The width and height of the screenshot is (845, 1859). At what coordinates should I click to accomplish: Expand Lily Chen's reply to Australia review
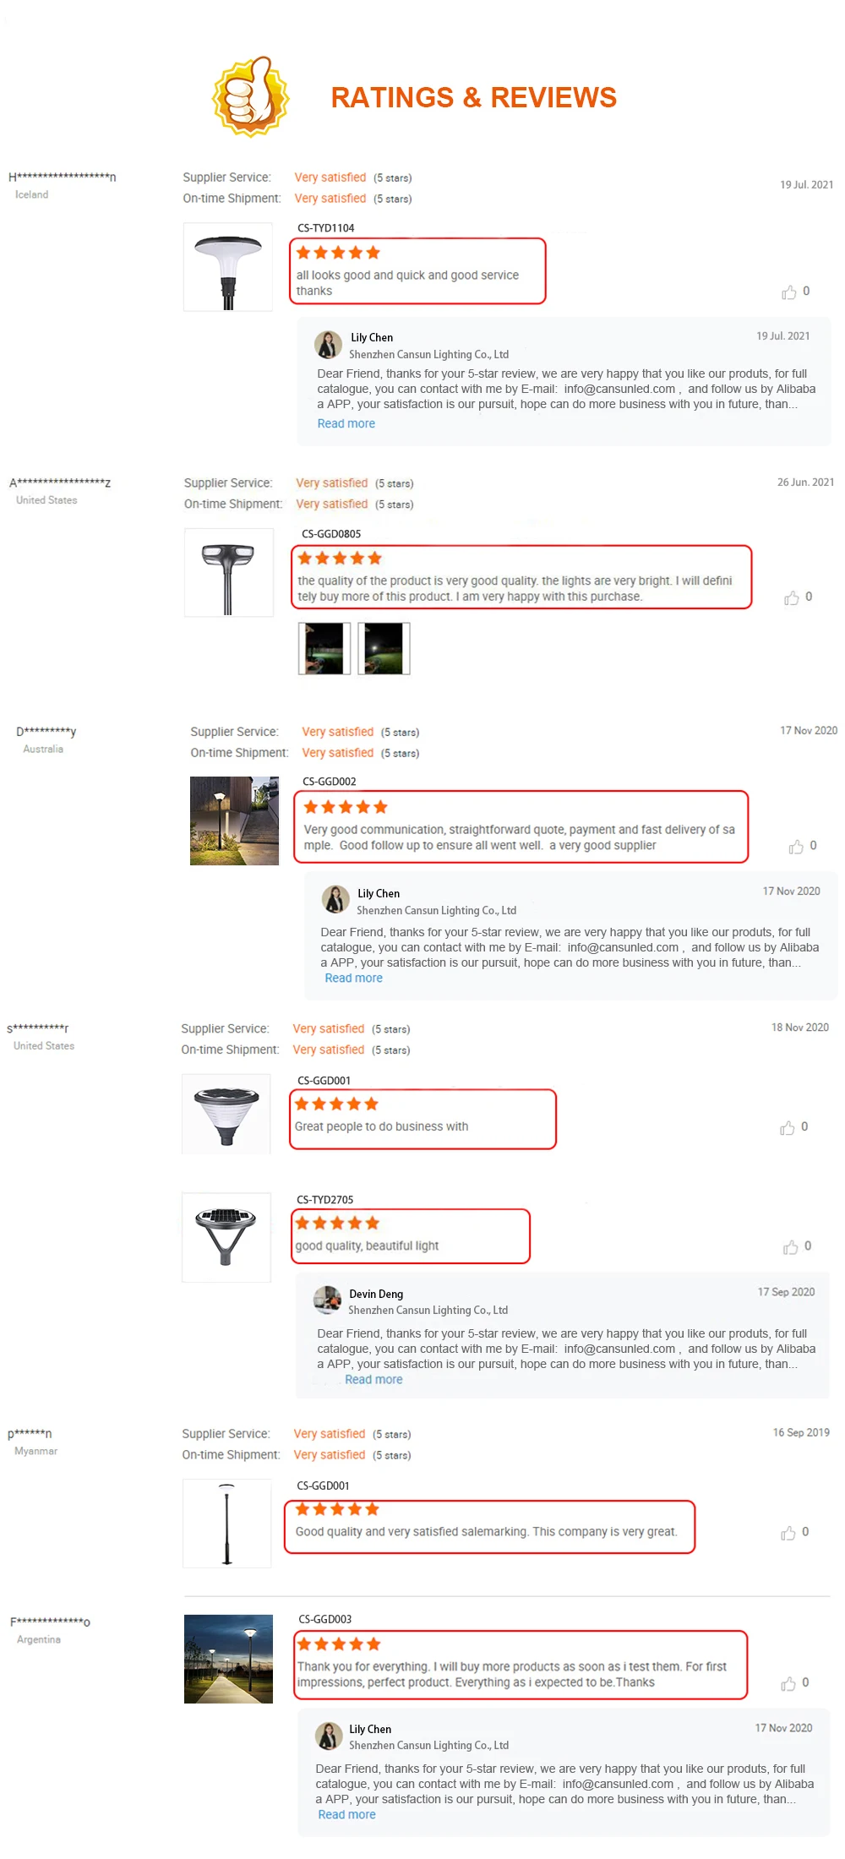pyautogui.click(x=353, y=978)
